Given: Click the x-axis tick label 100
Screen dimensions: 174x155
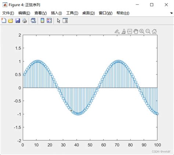Looking at the screenshot, I should (157, 145).
